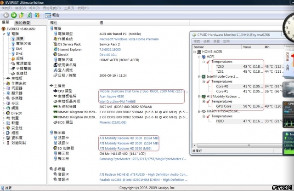
Task: Switch to the 我的最愛 tab
Action: [23, 23]
